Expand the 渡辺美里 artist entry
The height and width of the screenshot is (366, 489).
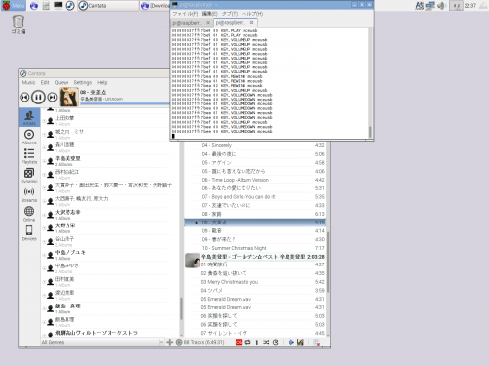[x=44, y=295]
